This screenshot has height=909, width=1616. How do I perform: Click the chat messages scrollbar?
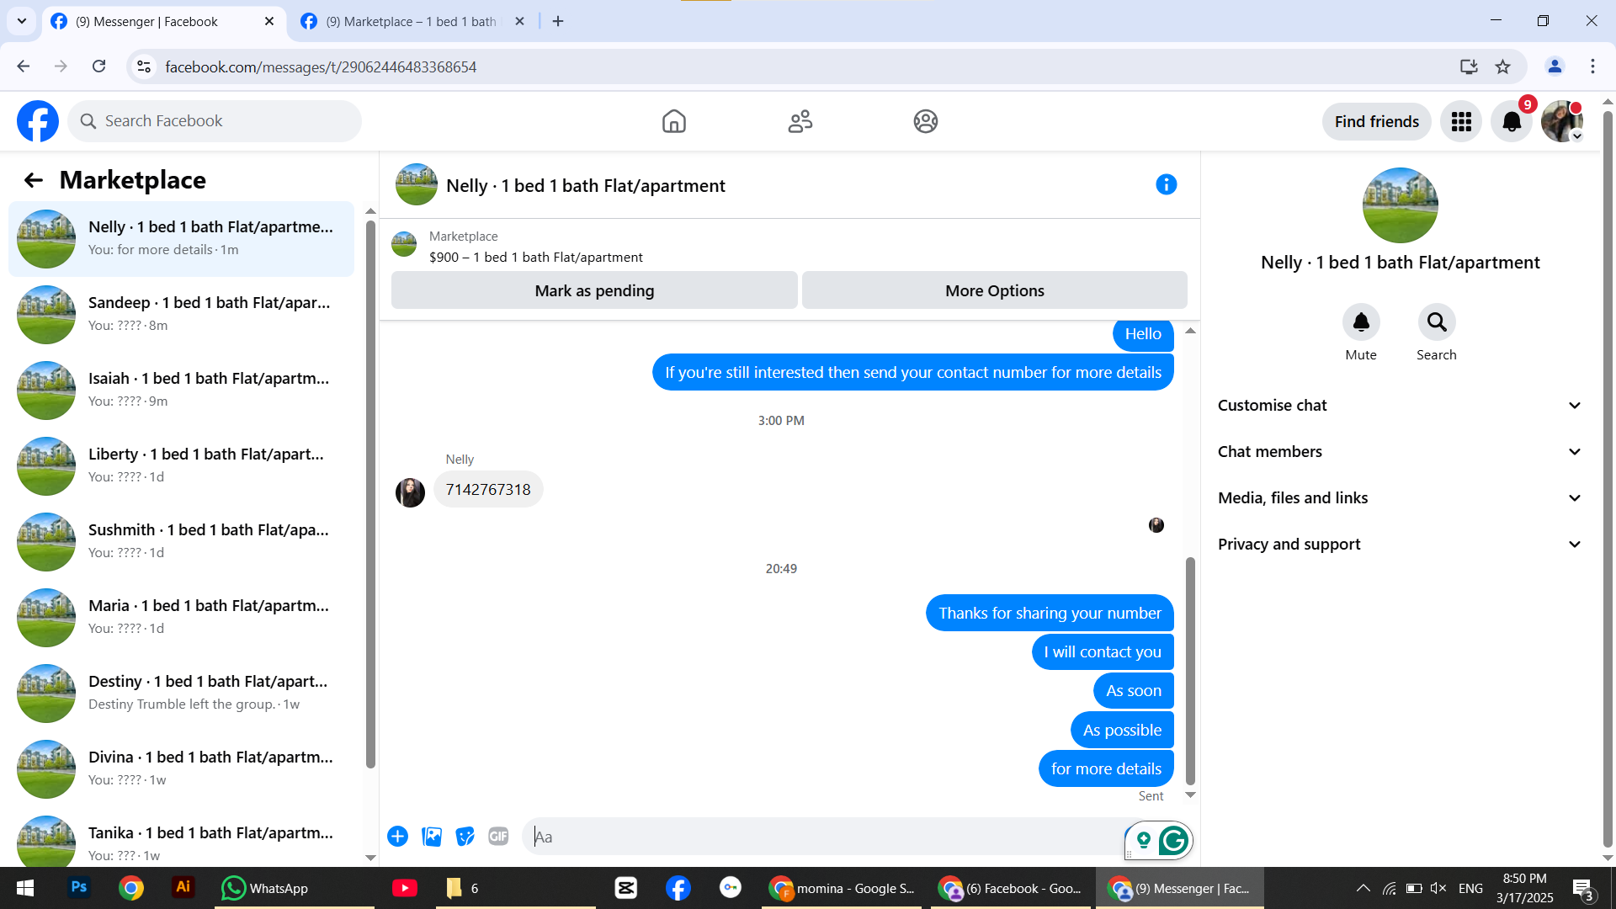tap(1190, 671)
